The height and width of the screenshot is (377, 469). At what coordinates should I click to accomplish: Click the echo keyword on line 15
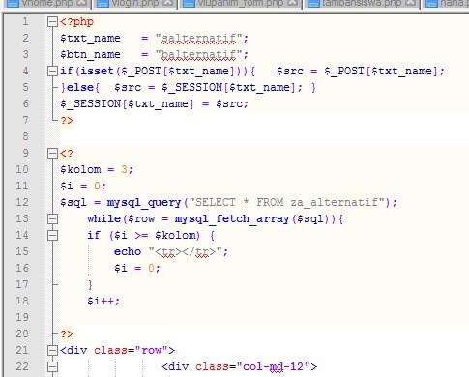click(x=128, y=251)
